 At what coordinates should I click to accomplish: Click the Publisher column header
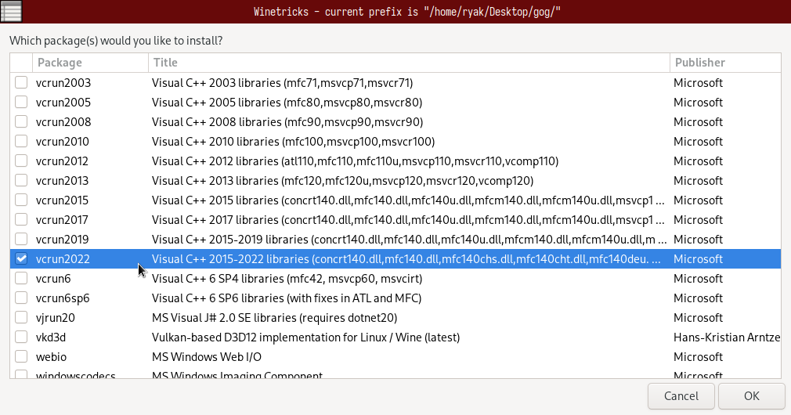[724, 63]
